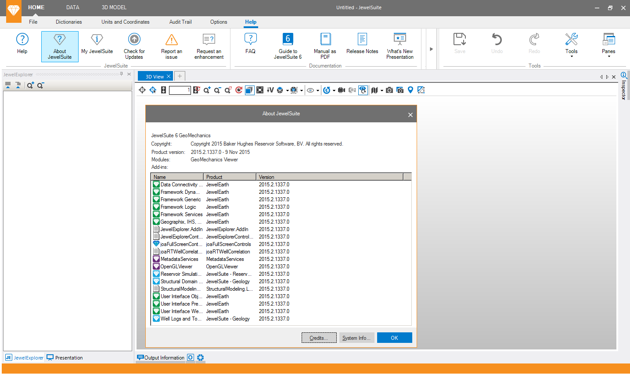
Task: Click the video camera icon in 3D toolbar
Action: [x=342, y=90]
